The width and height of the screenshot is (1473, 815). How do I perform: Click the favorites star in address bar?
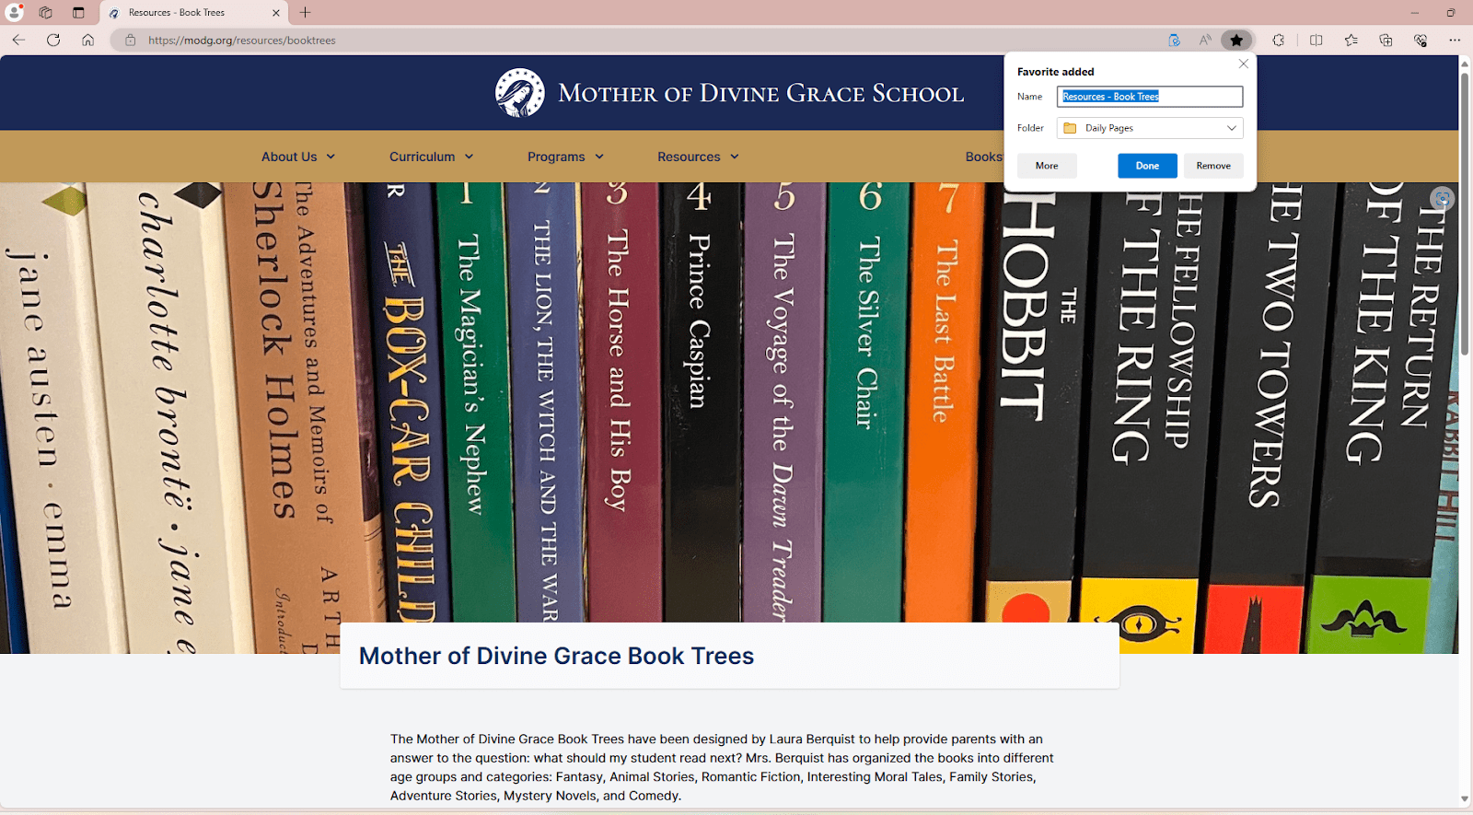(1236, 40)
